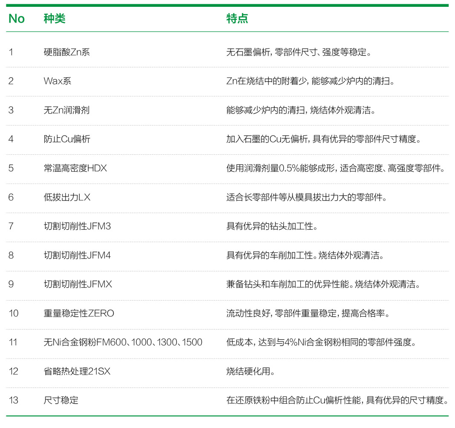This screenshot has height=428, width=455.
Task: Click row number '4' of 防止Cu偏析
Action: tap(11, 139)
